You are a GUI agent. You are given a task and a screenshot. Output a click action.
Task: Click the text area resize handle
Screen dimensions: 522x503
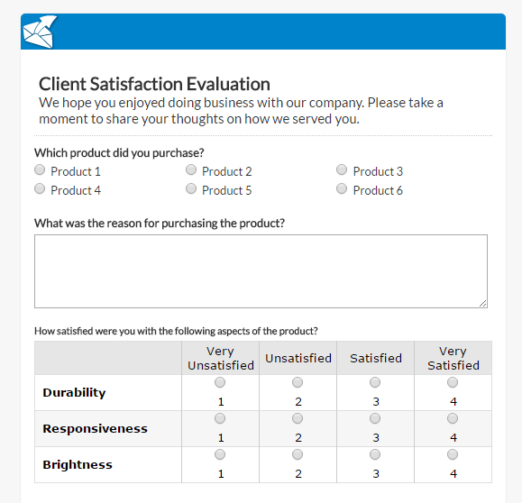pos(482,303)
